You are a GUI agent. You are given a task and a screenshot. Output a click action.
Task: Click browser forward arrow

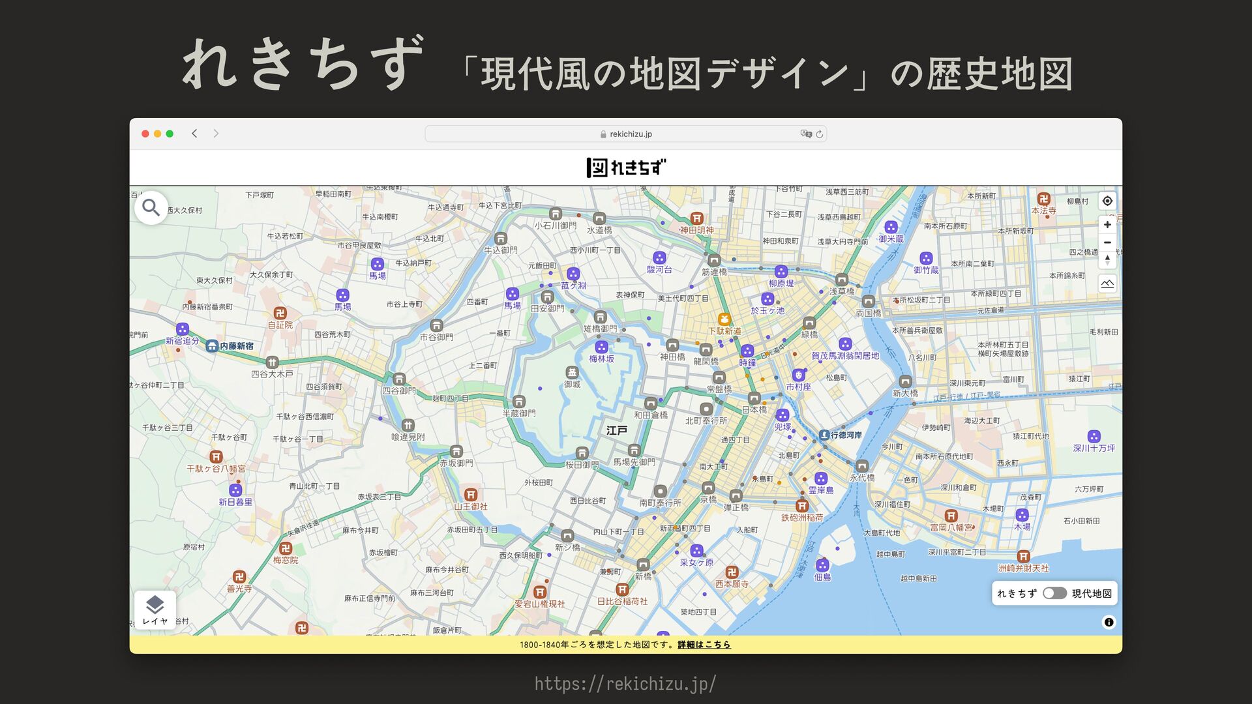pyautogui.click(x=216, y=134)
